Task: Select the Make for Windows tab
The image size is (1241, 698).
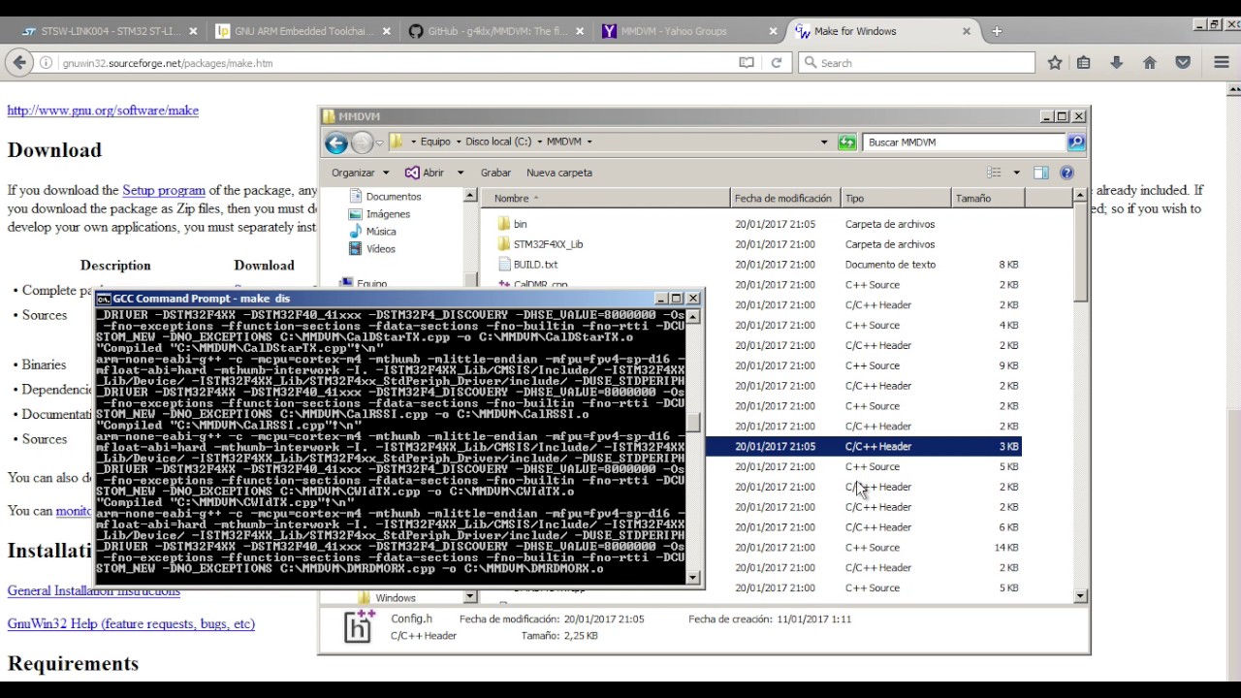Action: point(882,31)
